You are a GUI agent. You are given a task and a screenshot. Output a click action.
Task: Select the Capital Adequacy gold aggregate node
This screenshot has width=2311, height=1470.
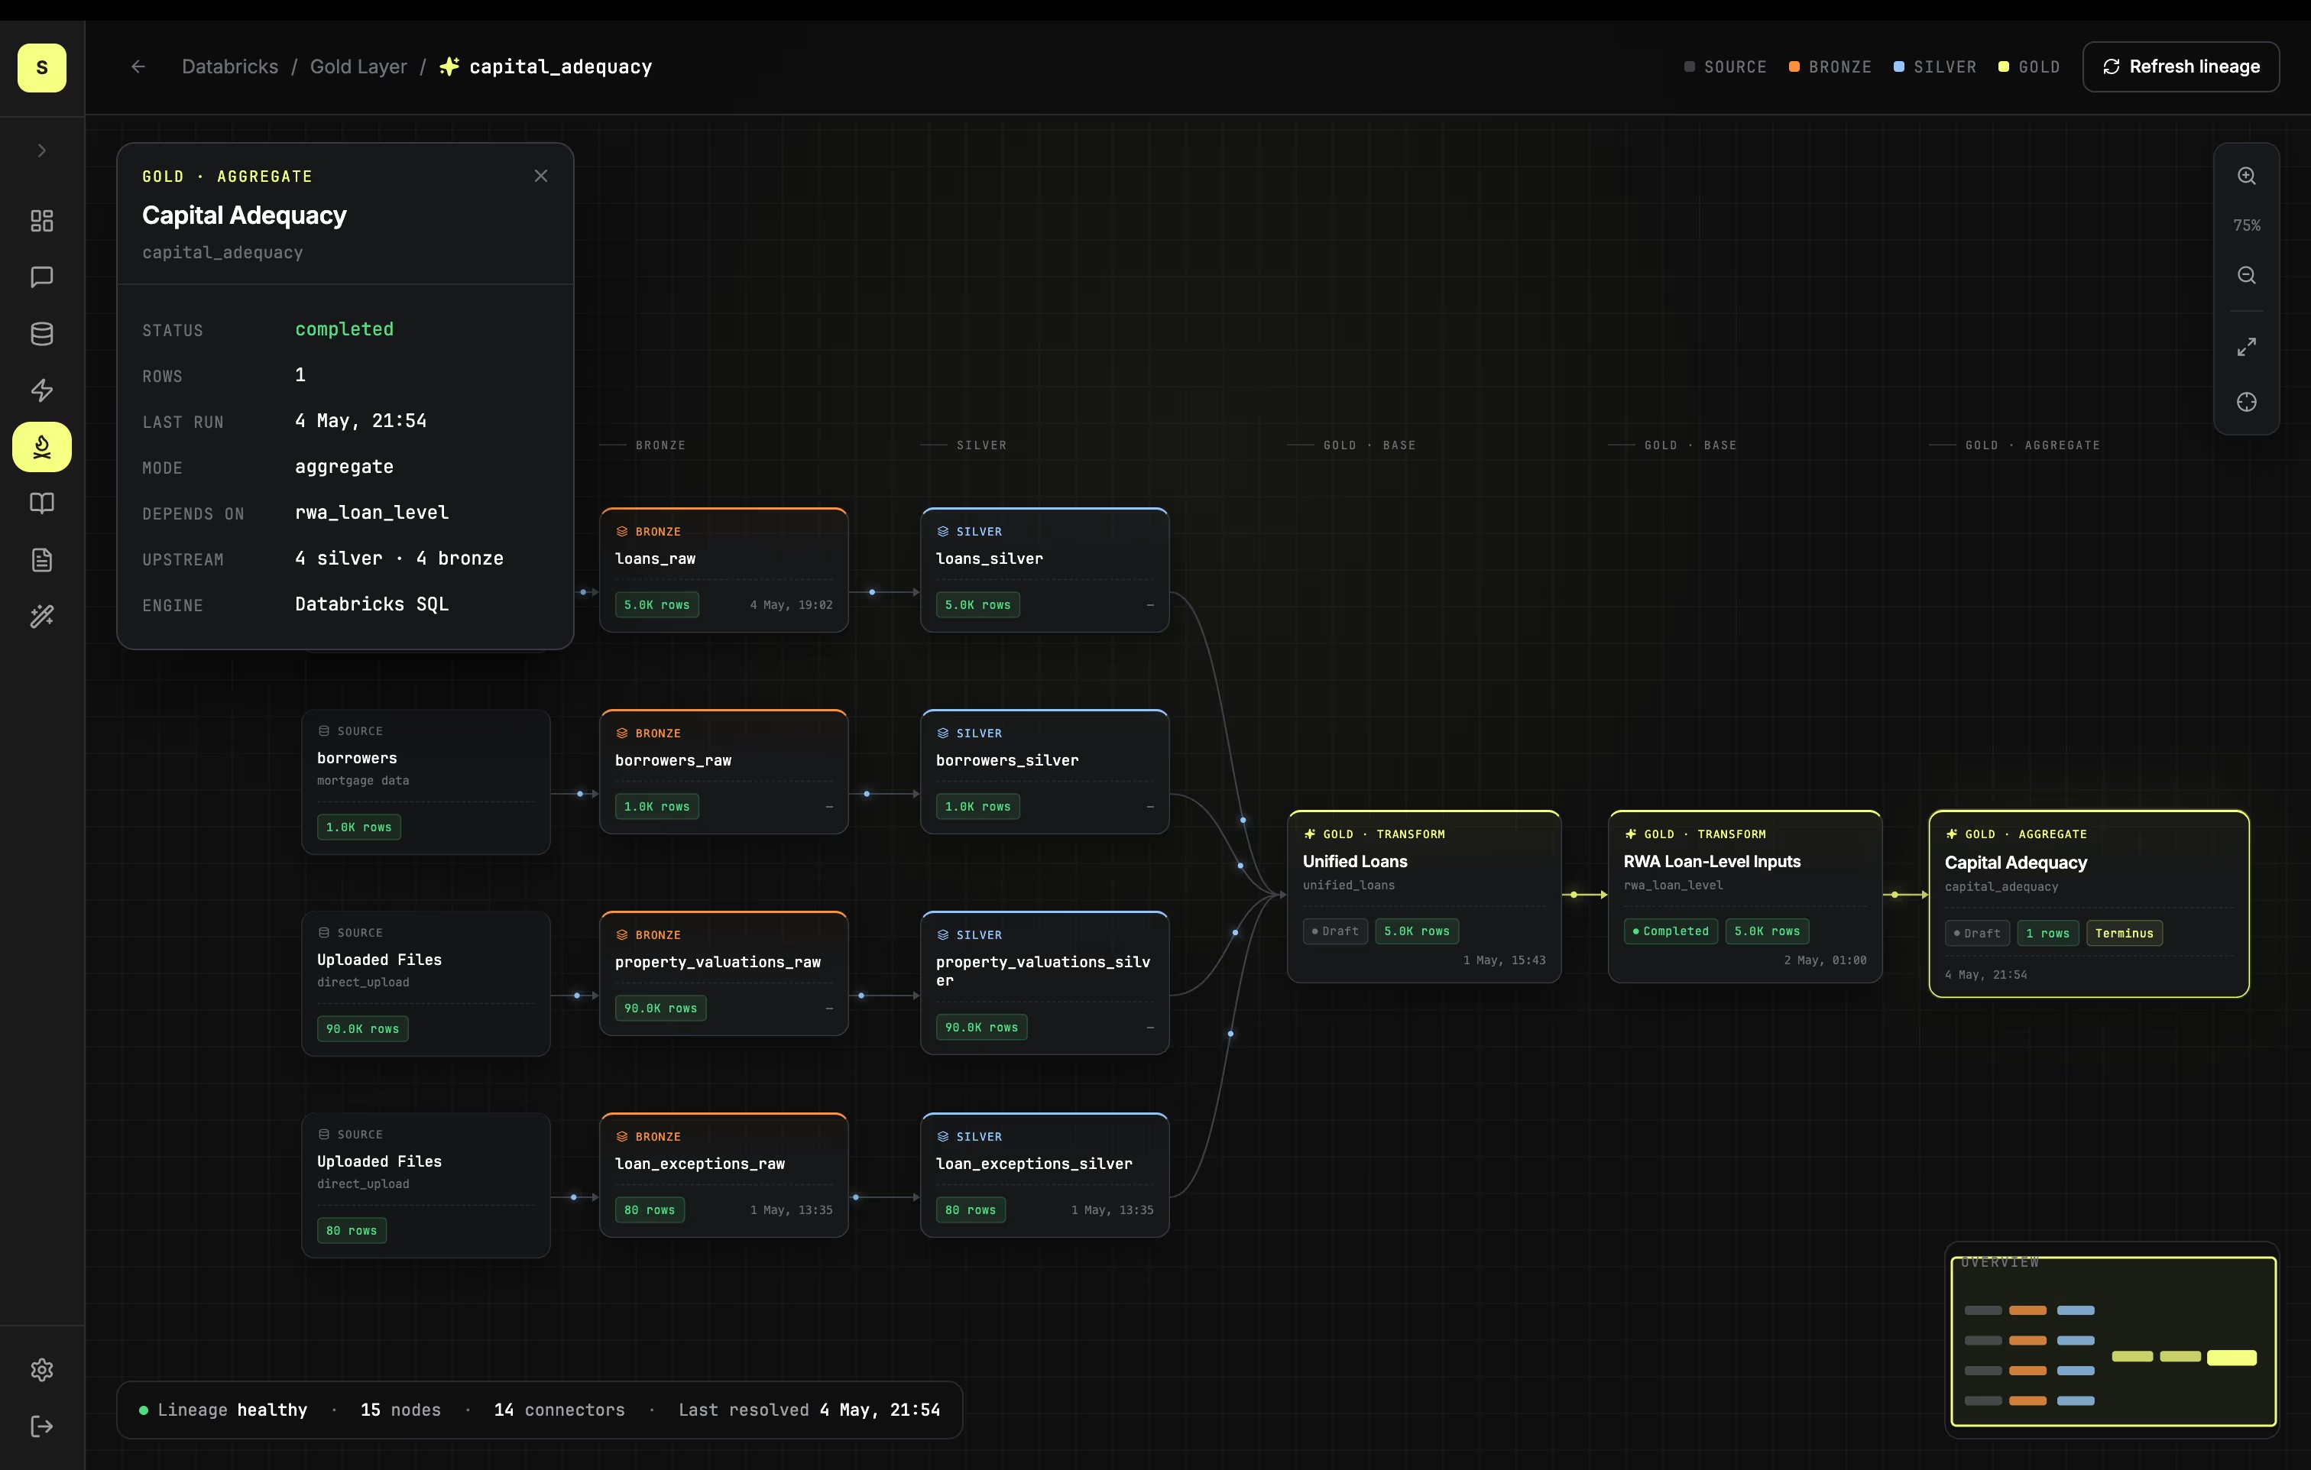point(2089,904)
